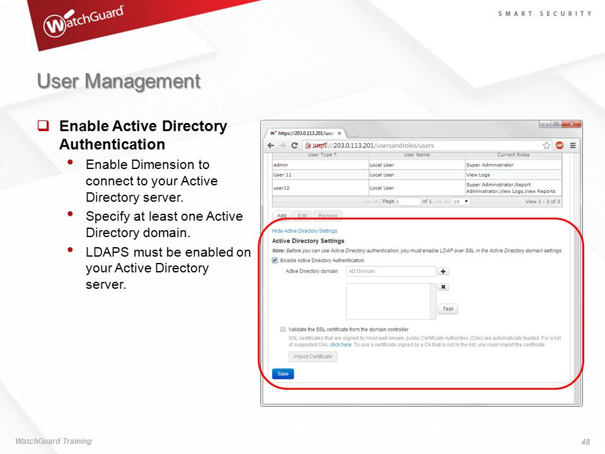The width and height of the screenshot is (605, 454).
Task: Open a new browser tab
Action: point(353,134)
